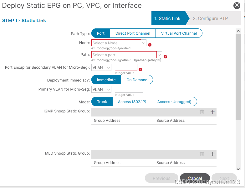Click MLD Group Address column header

[x=107, y=163]
